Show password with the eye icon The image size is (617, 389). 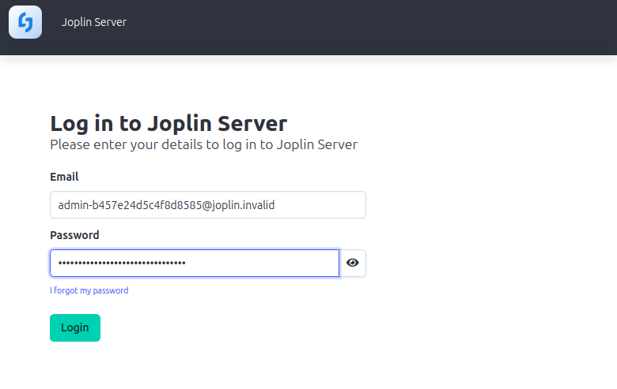point(353,263)
